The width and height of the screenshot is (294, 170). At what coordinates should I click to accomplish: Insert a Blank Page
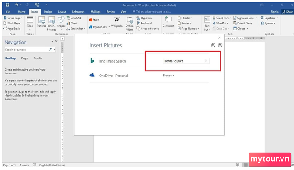[12, 23]
